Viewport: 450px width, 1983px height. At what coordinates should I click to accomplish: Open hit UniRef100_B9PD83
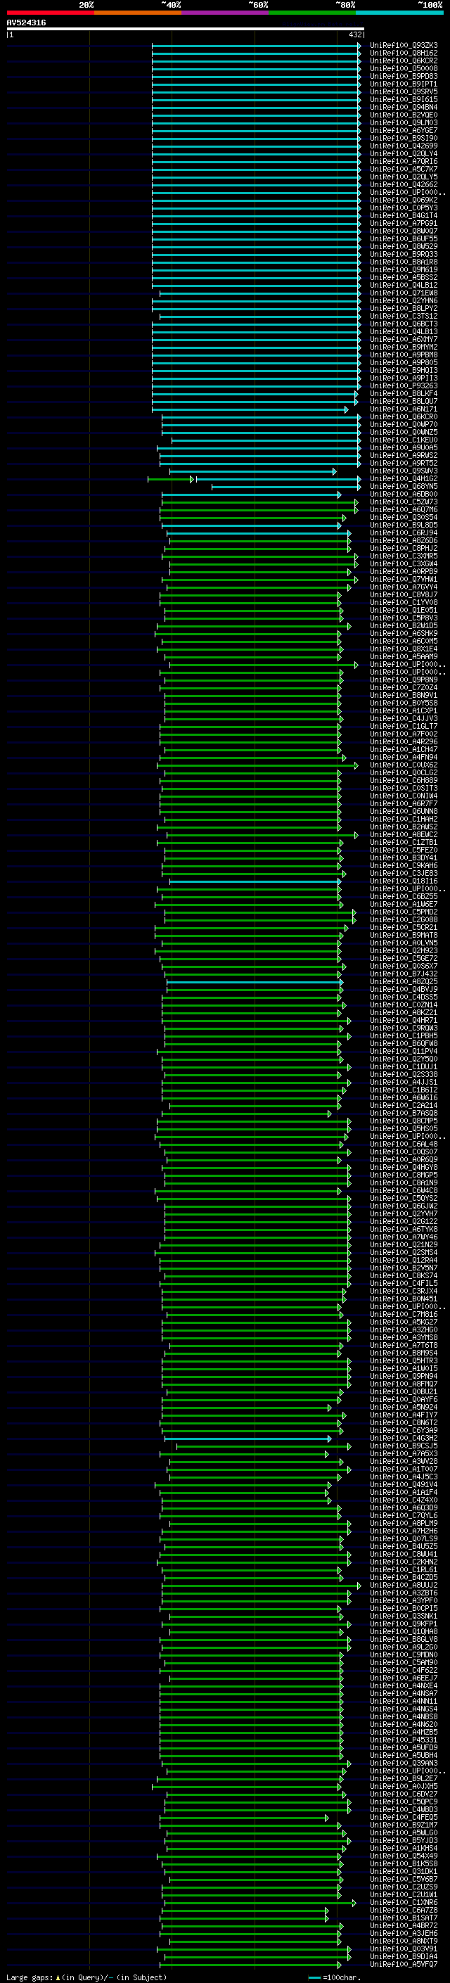point(404,76)
